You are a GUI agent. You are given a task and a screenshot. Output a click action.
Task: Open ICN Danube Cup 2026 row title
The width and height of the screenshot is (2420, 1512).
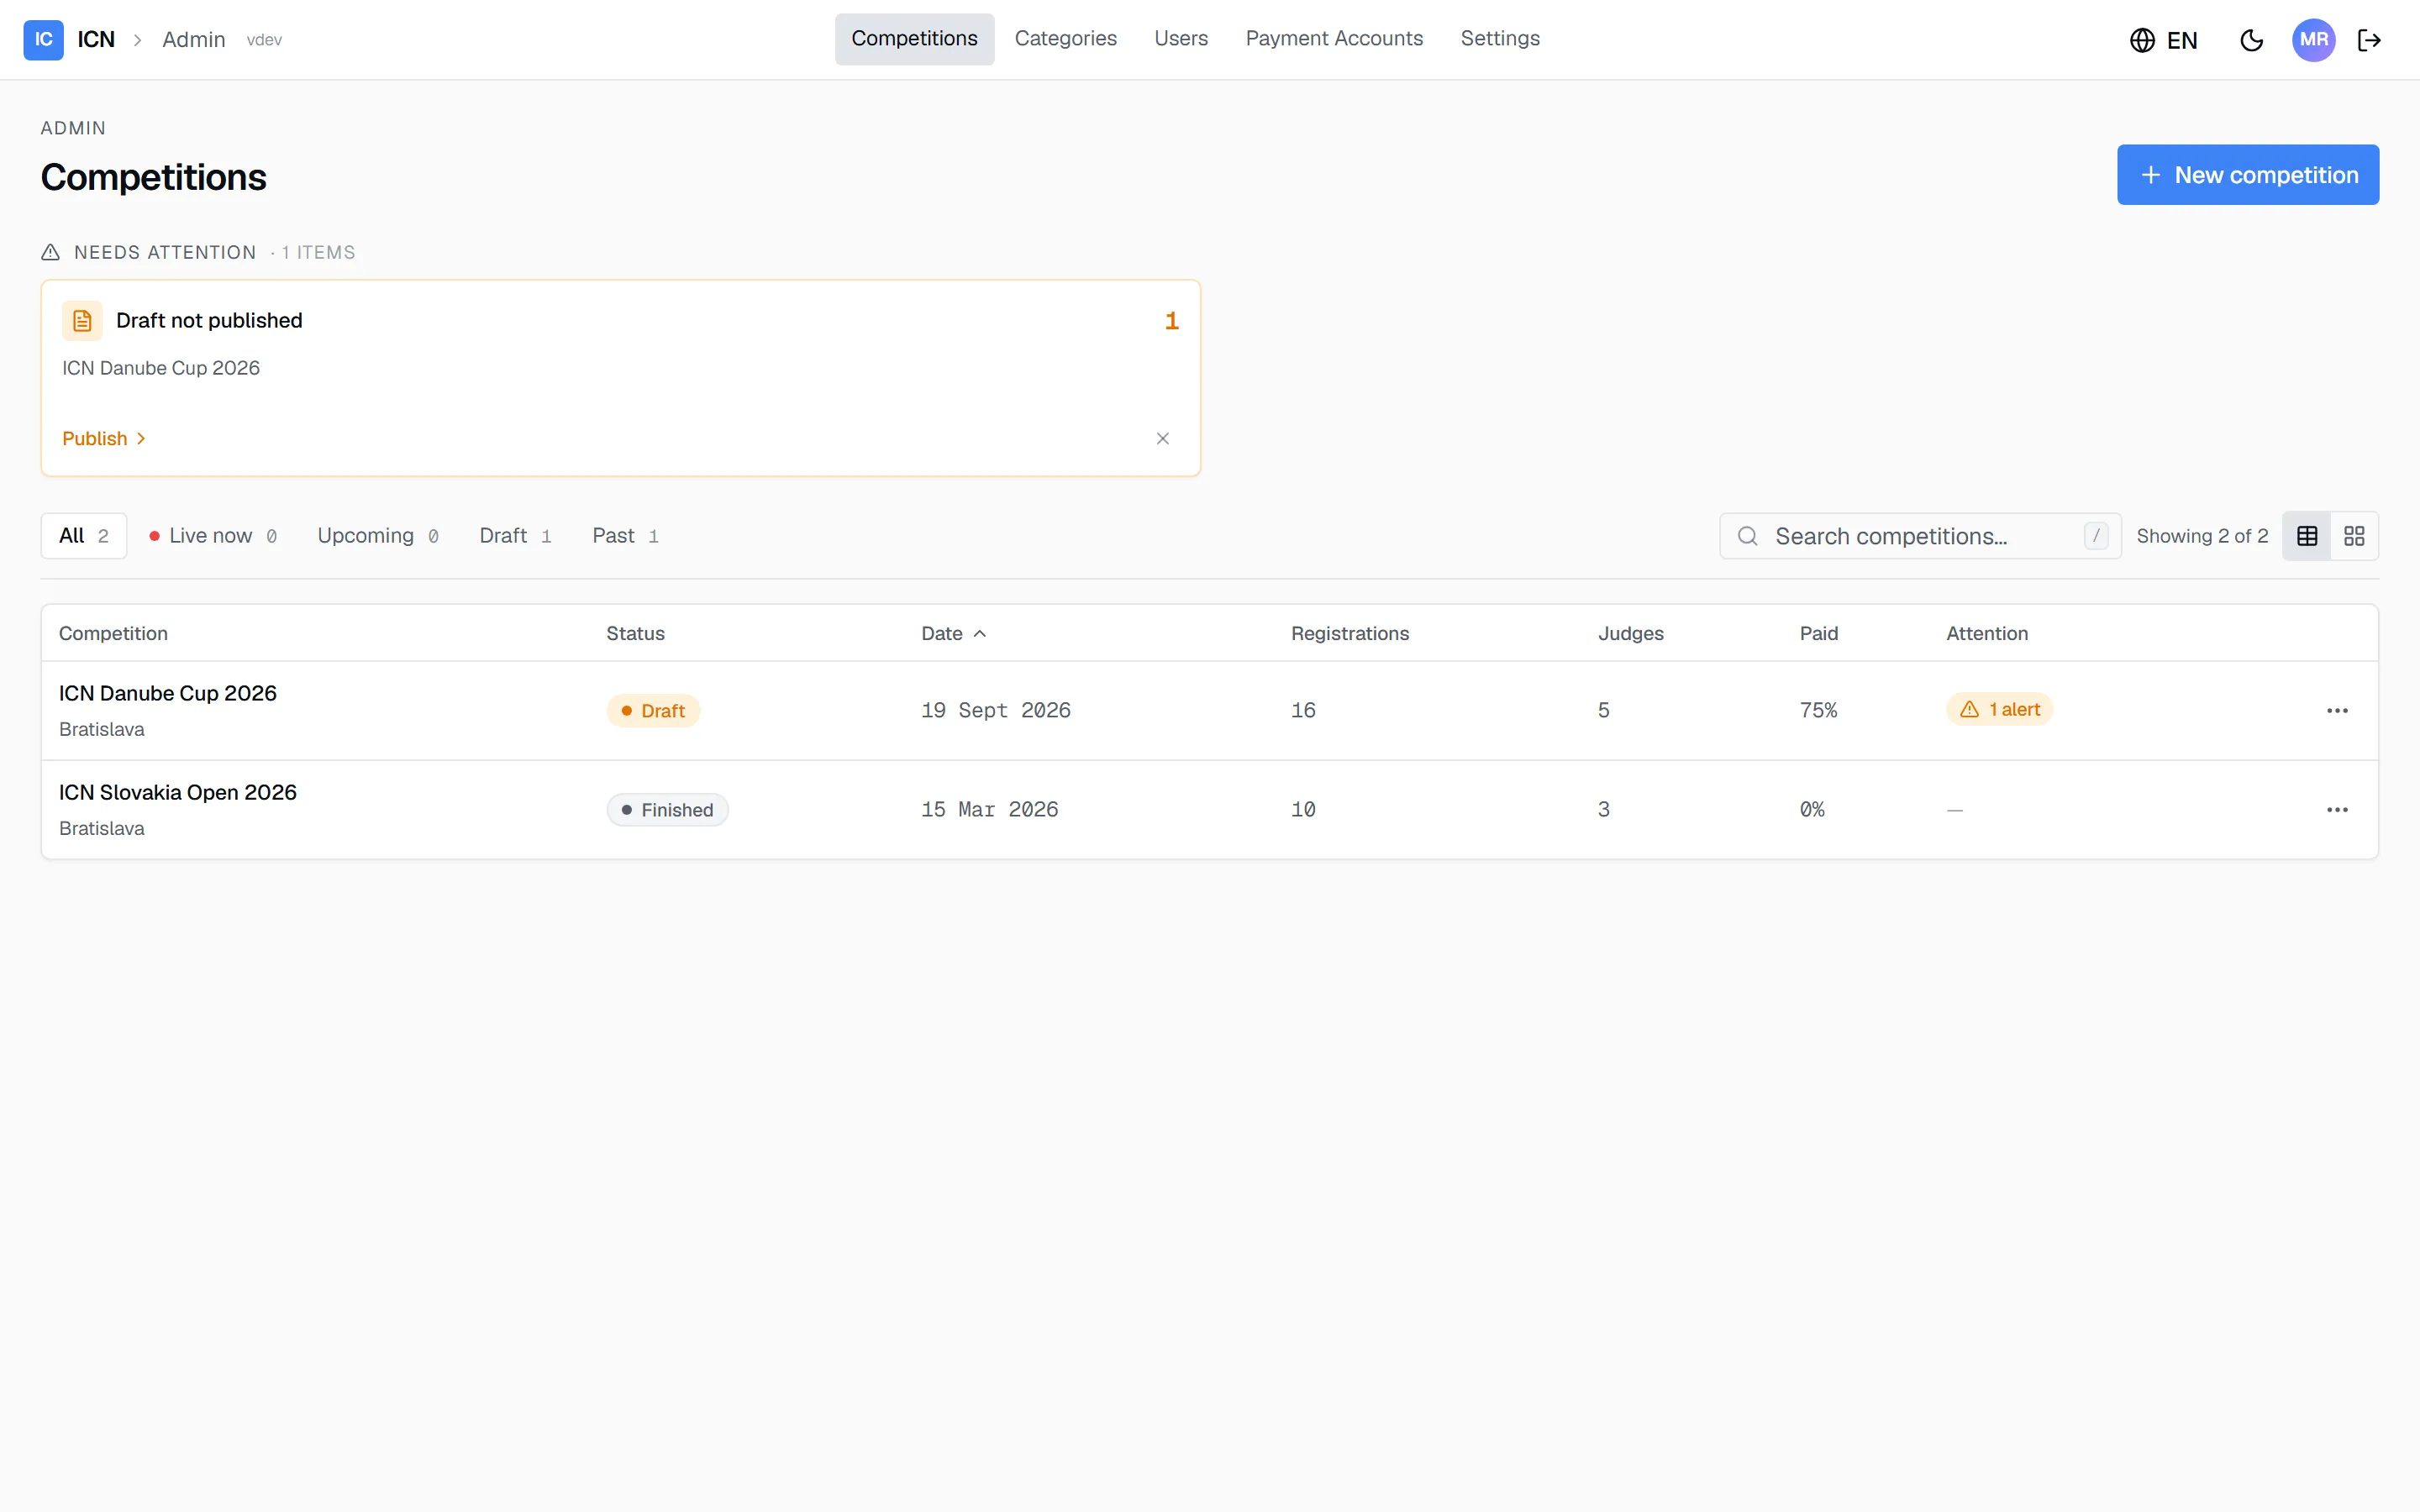[168, 694]
